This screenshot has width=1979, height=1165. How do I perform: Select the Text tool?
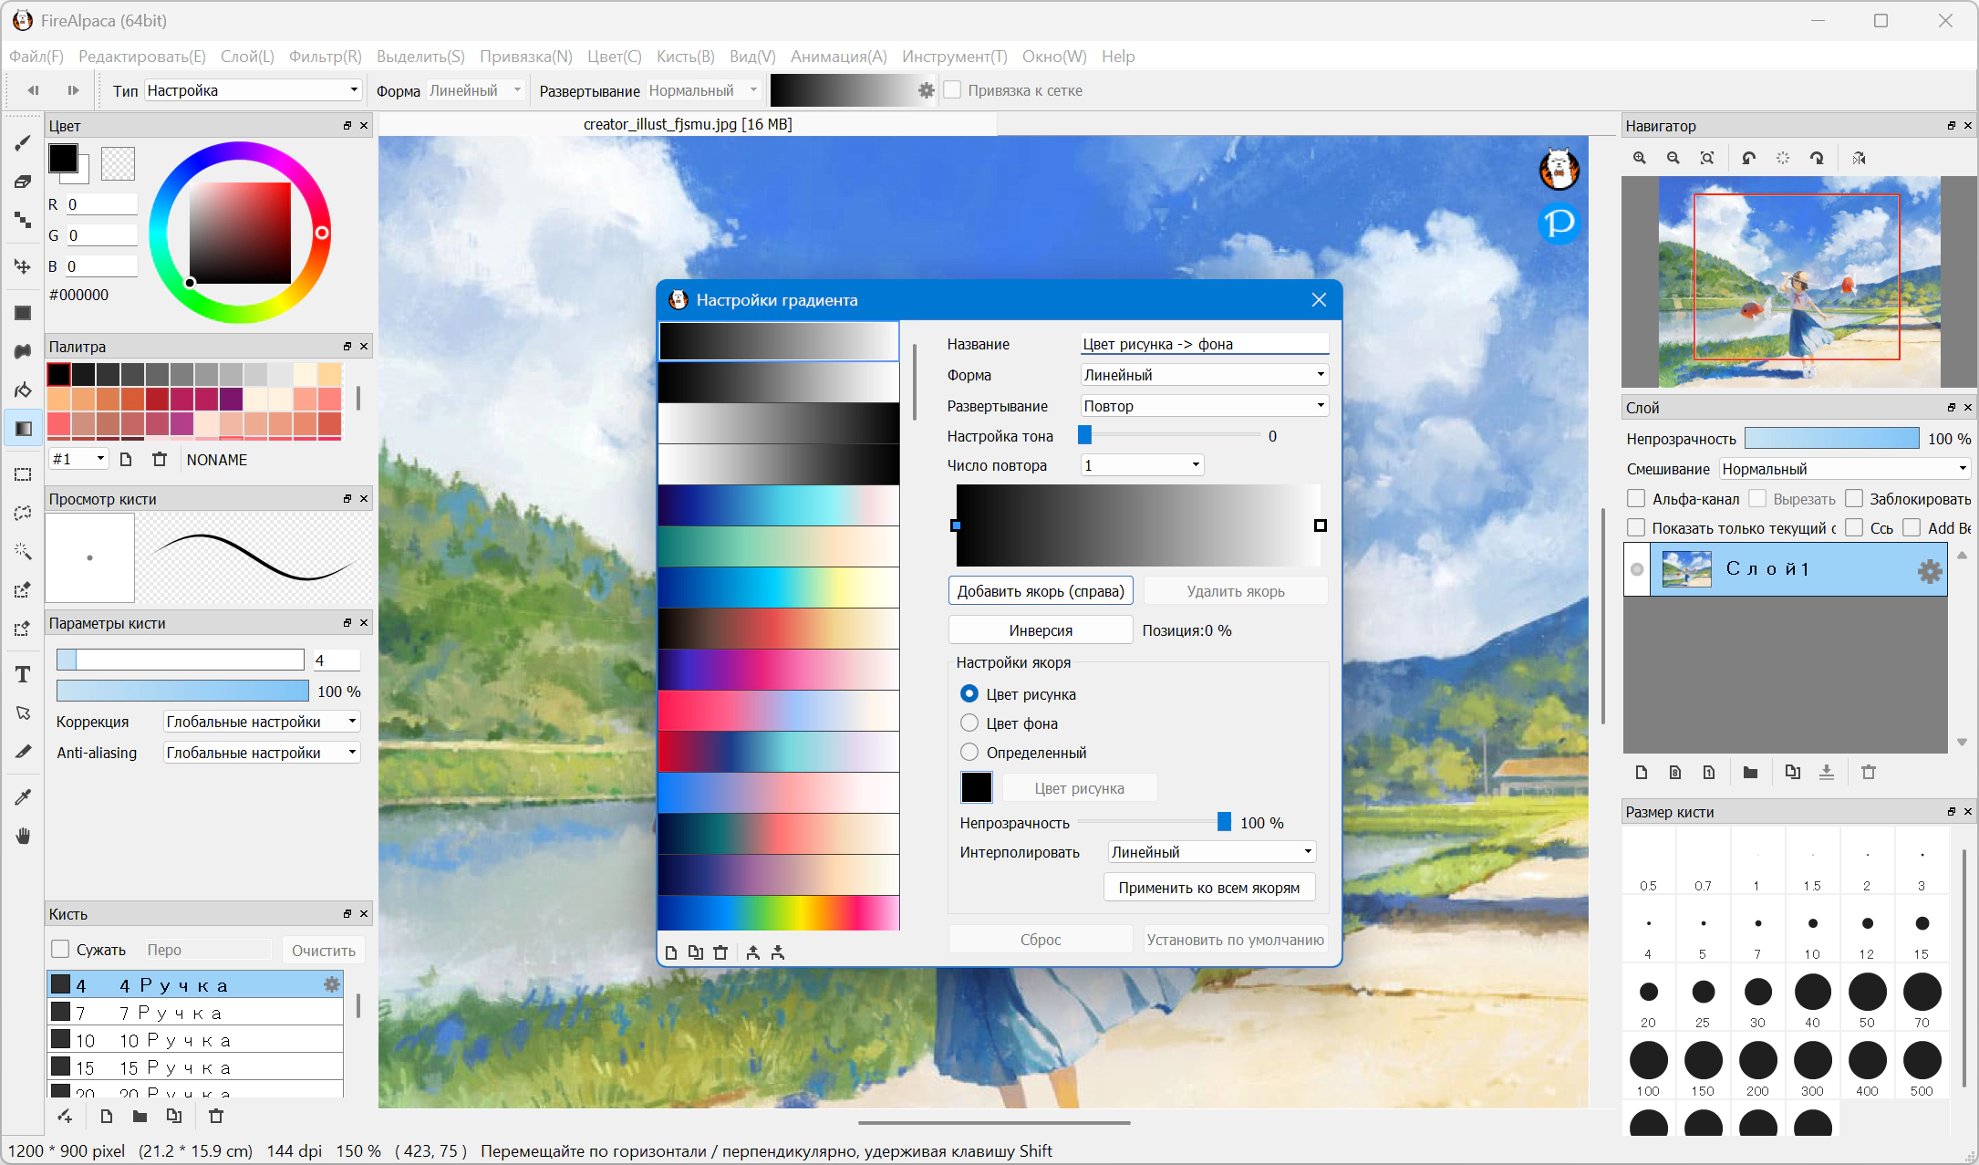coord(23,674)
